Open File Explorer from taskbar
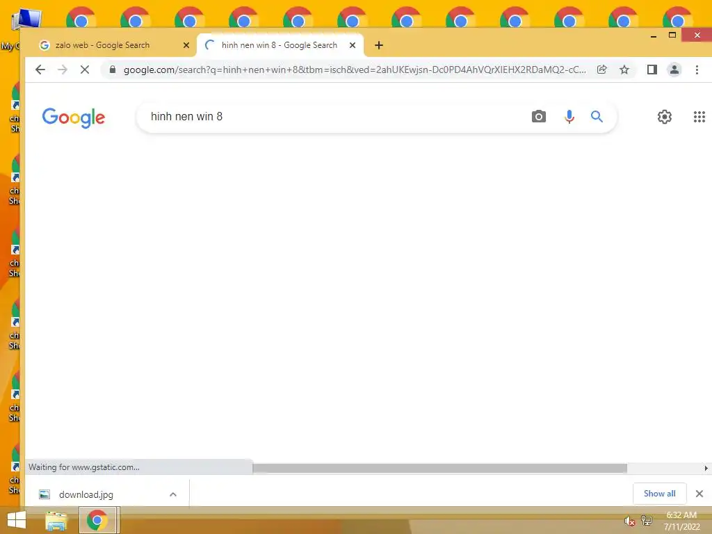The height and width of the screenshot is (534, 712). [x=56, y=521]
